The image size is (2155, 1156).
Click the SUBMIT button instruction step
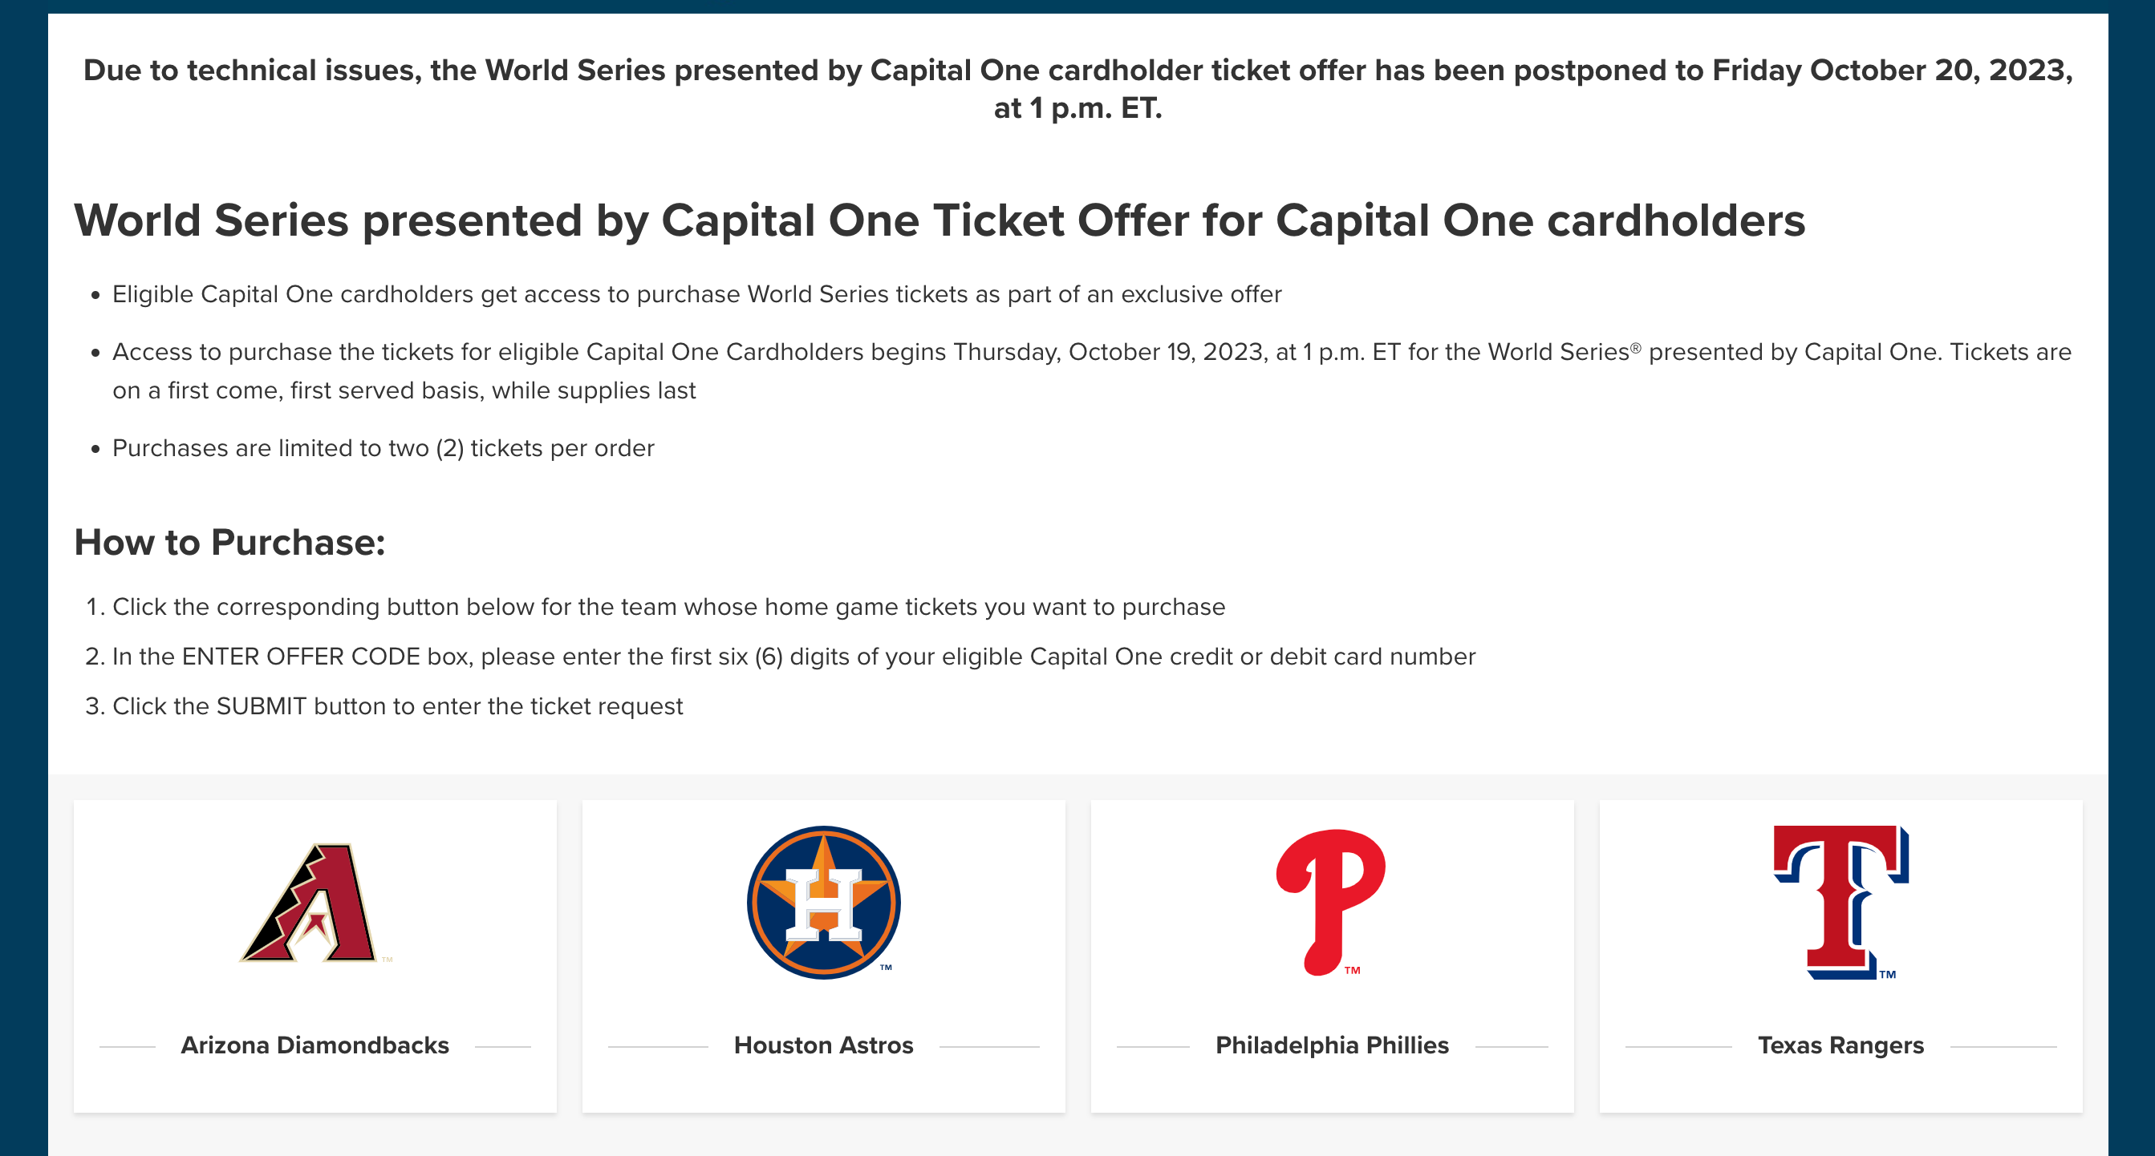(x=397, y=706)
